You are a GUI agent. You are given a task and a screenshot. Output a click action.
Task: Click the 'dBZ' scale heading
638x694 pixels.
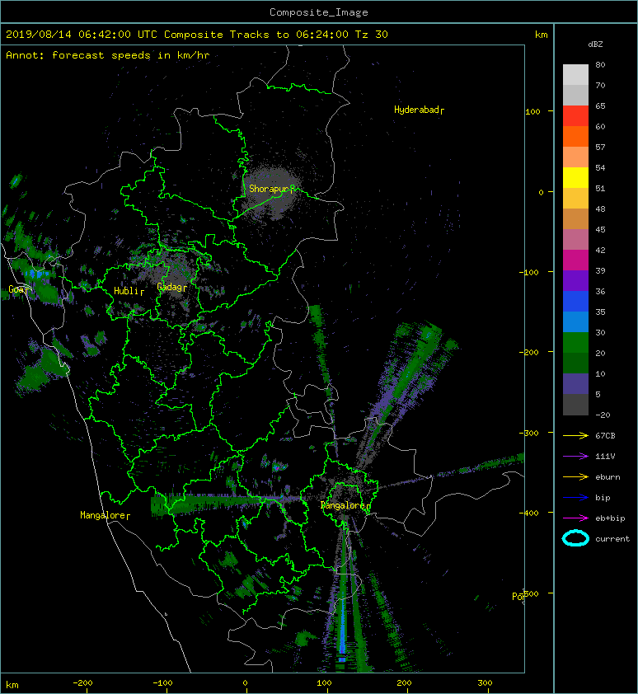pyautogui.click(x=595, y=45)
